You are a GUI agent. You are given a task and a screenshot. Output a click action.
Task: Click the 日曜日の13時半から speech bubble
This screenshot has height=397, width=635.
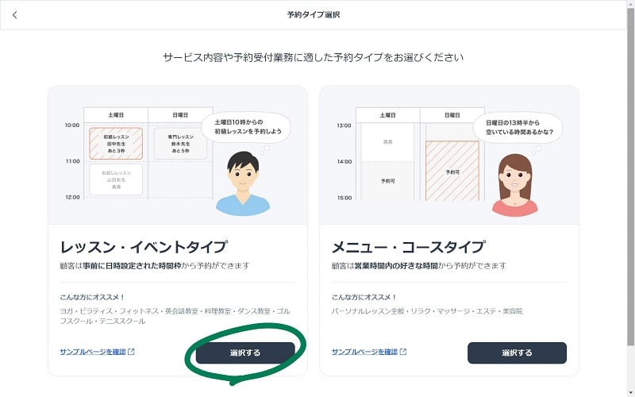click(519, 127)
